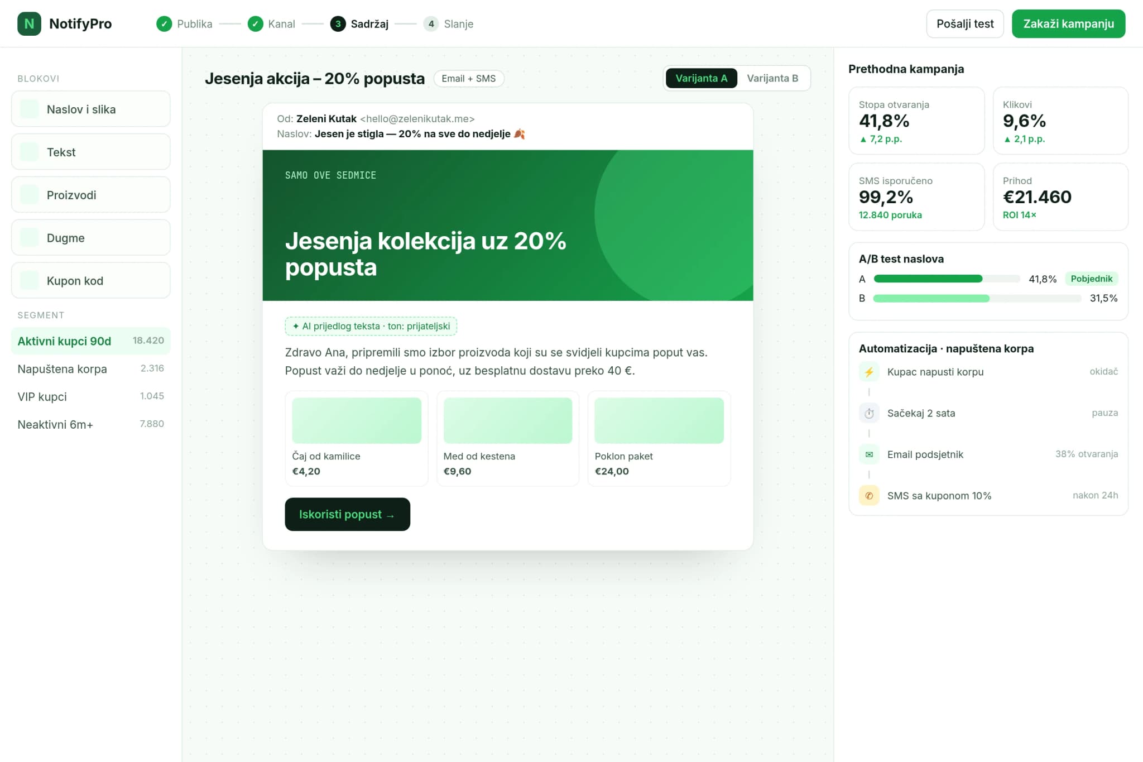Click the 18.420 segment count
Screen dimensions: 1143x762
tap(148, 341)
